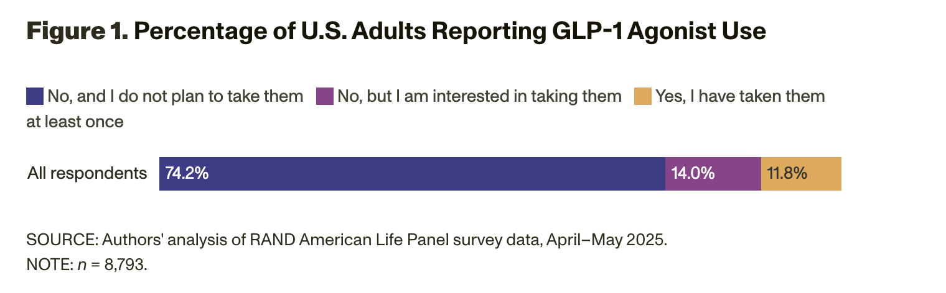Click the "NOTE: n = 8,793" footnote

point(87,264)
